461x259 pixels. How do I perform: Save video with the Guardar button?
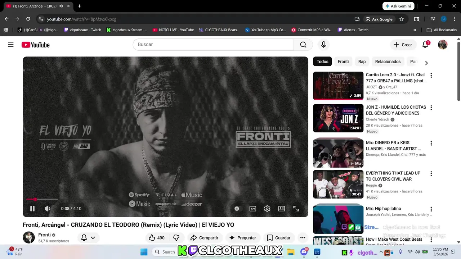point(279,238)
